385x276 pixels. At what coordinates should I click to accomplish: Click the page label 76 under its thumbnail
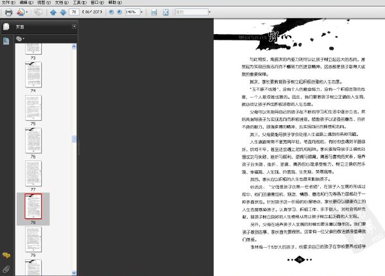33,157
